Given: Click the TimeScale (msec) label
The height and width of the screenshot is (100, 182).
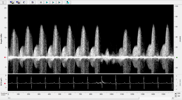Looking at the screenshot, I should tap(4, 94).
